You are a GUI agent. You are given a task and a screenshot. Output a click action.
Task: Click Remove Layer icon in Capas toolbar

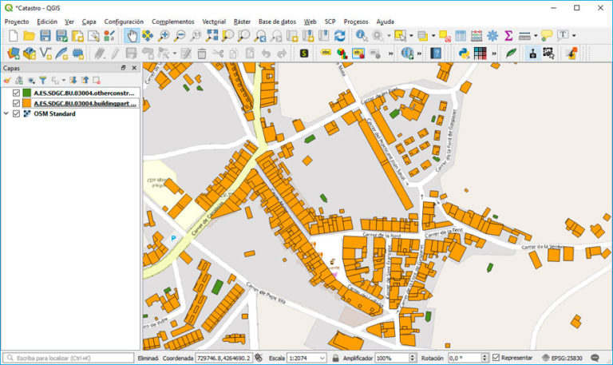click(97, 81)
